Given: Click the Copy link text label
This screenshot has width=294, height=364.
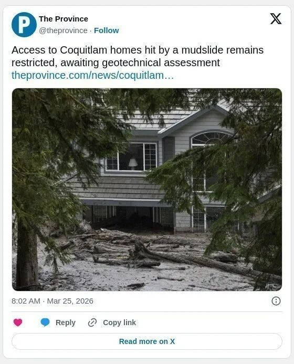Looking at the screenshot, I should tap(119, 323).
